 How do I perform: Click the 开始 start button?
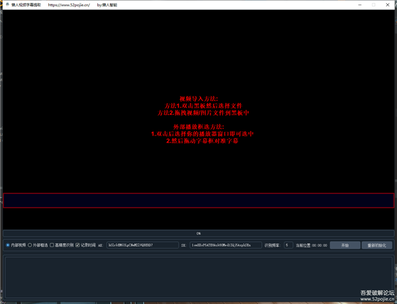(345, 245)
